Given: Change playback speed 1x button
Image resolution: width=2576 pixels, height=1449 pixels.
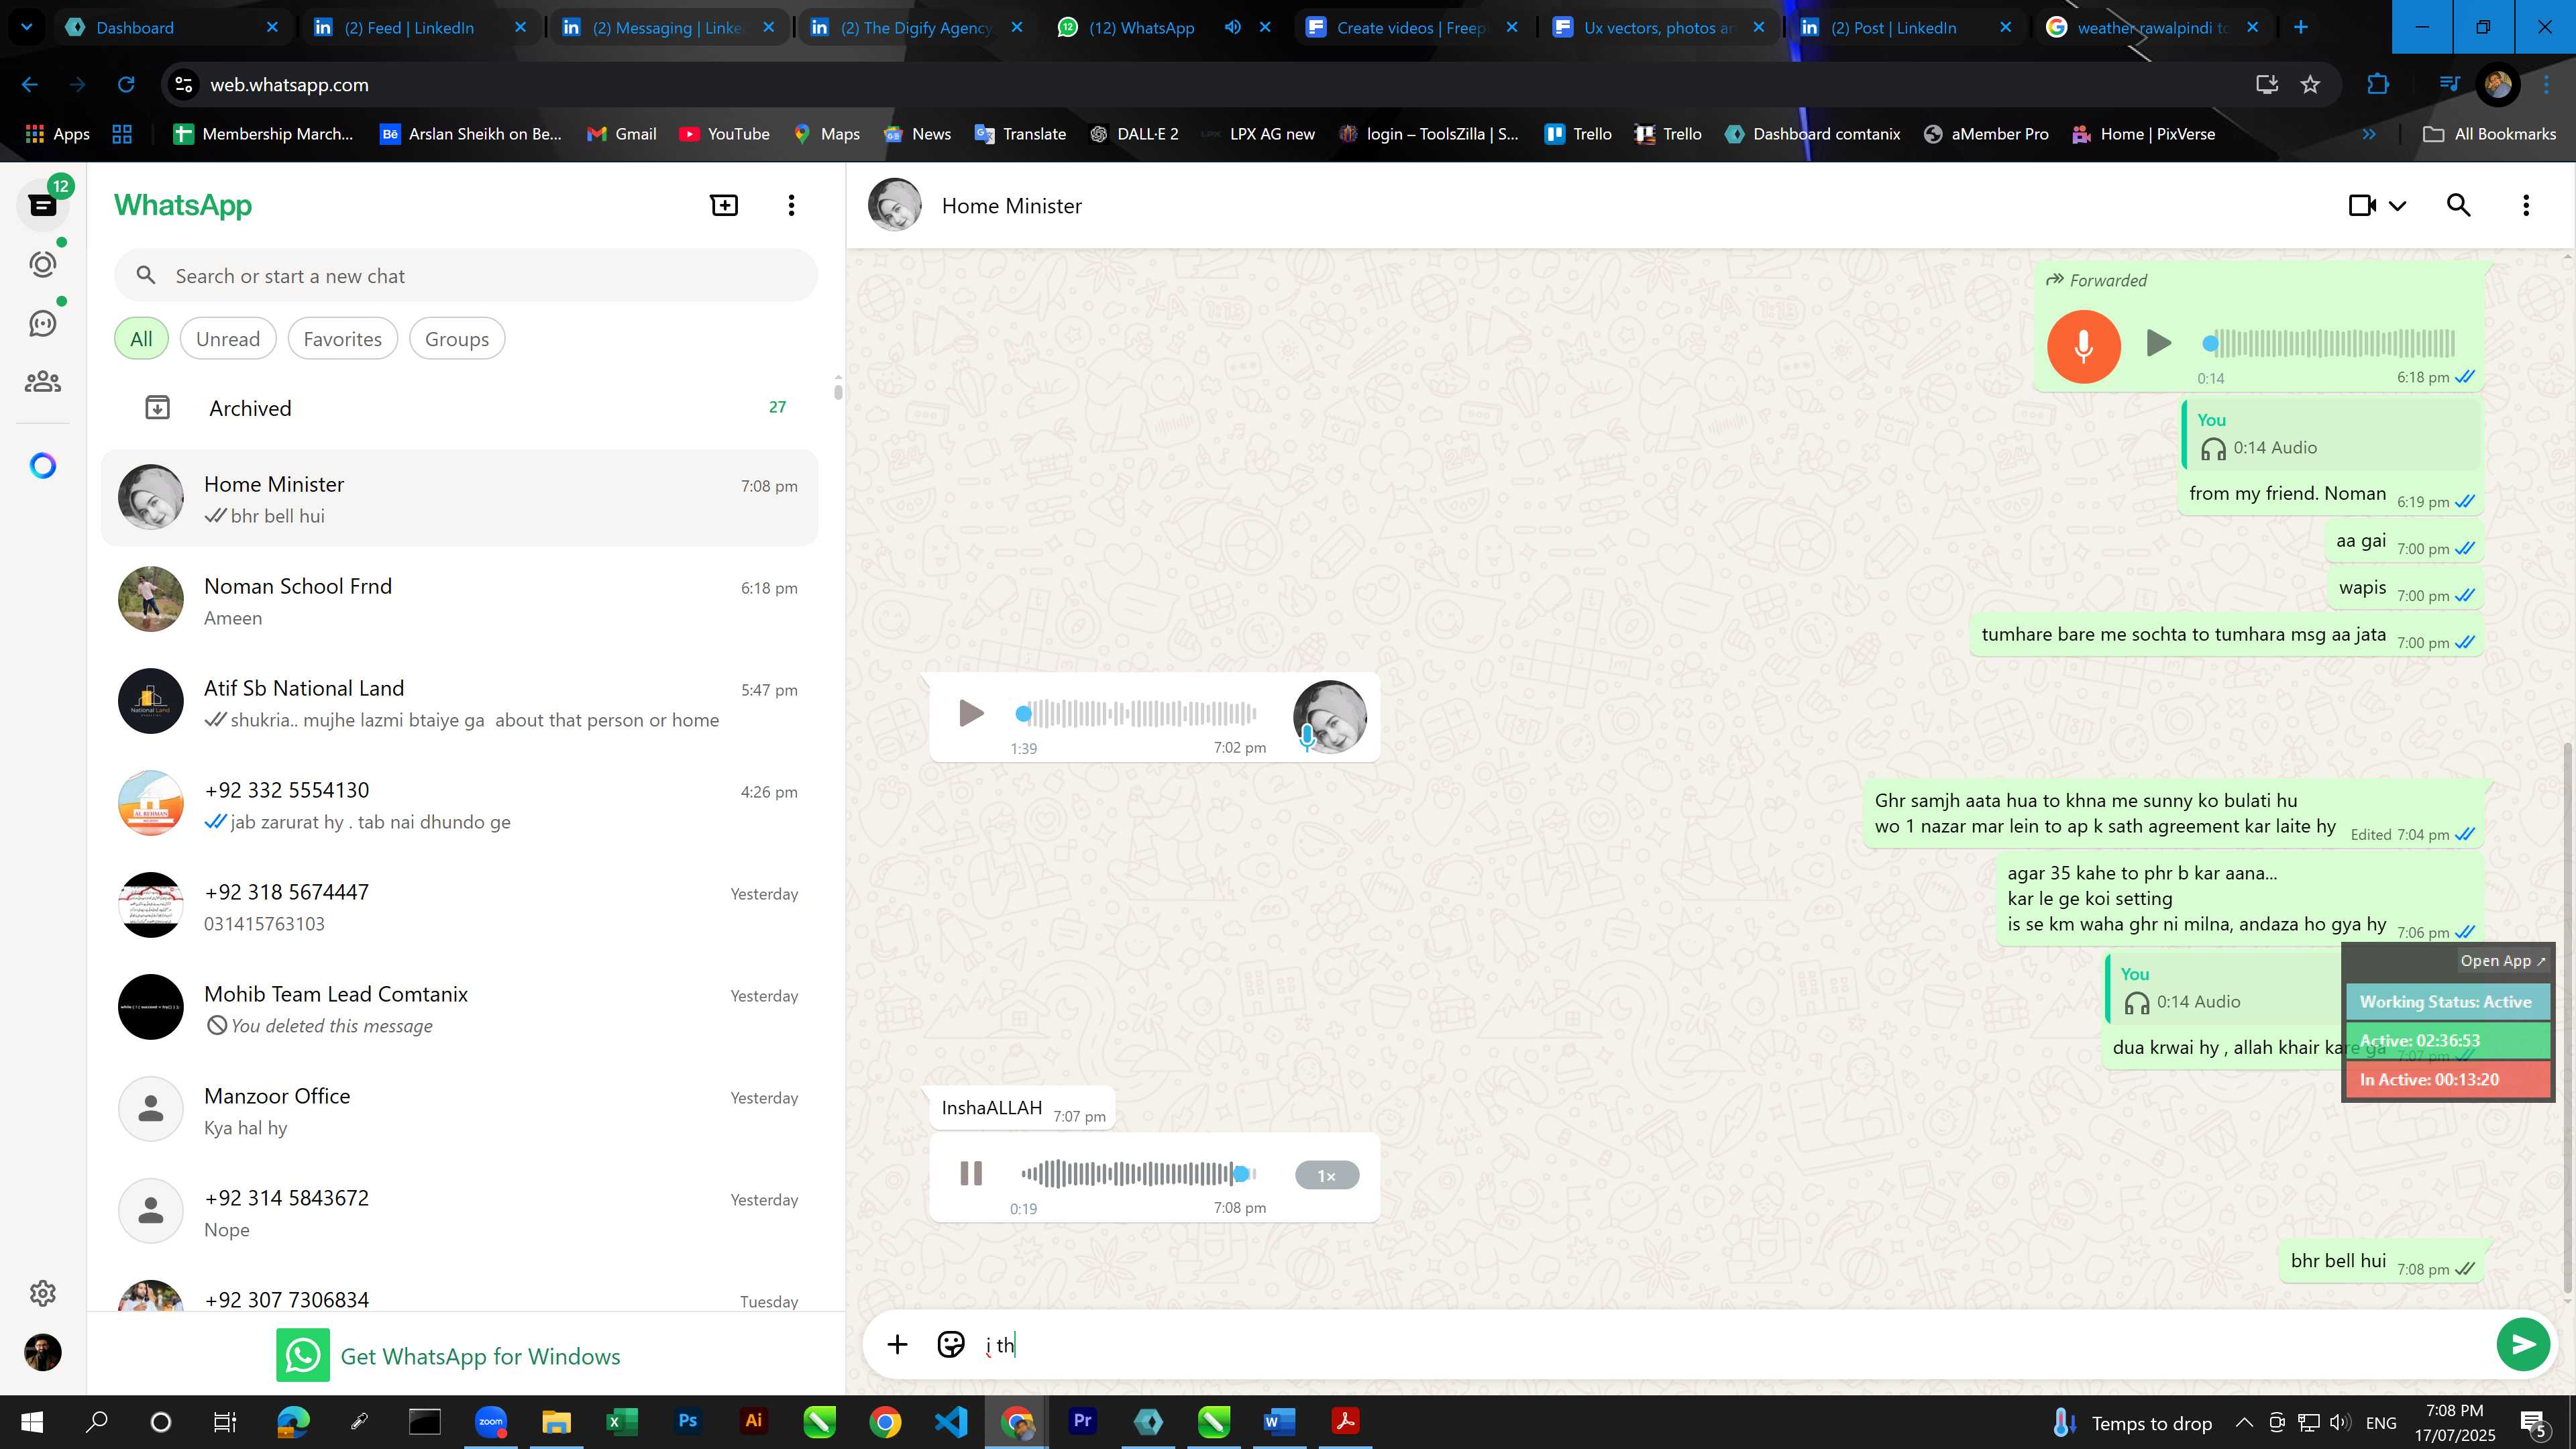Looking at the screenshot, I should click(1326, 1175).
